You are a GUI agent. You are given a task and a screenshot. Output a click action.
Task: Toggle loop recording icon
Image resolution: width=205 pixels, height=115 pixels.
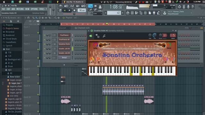[83, 6]
